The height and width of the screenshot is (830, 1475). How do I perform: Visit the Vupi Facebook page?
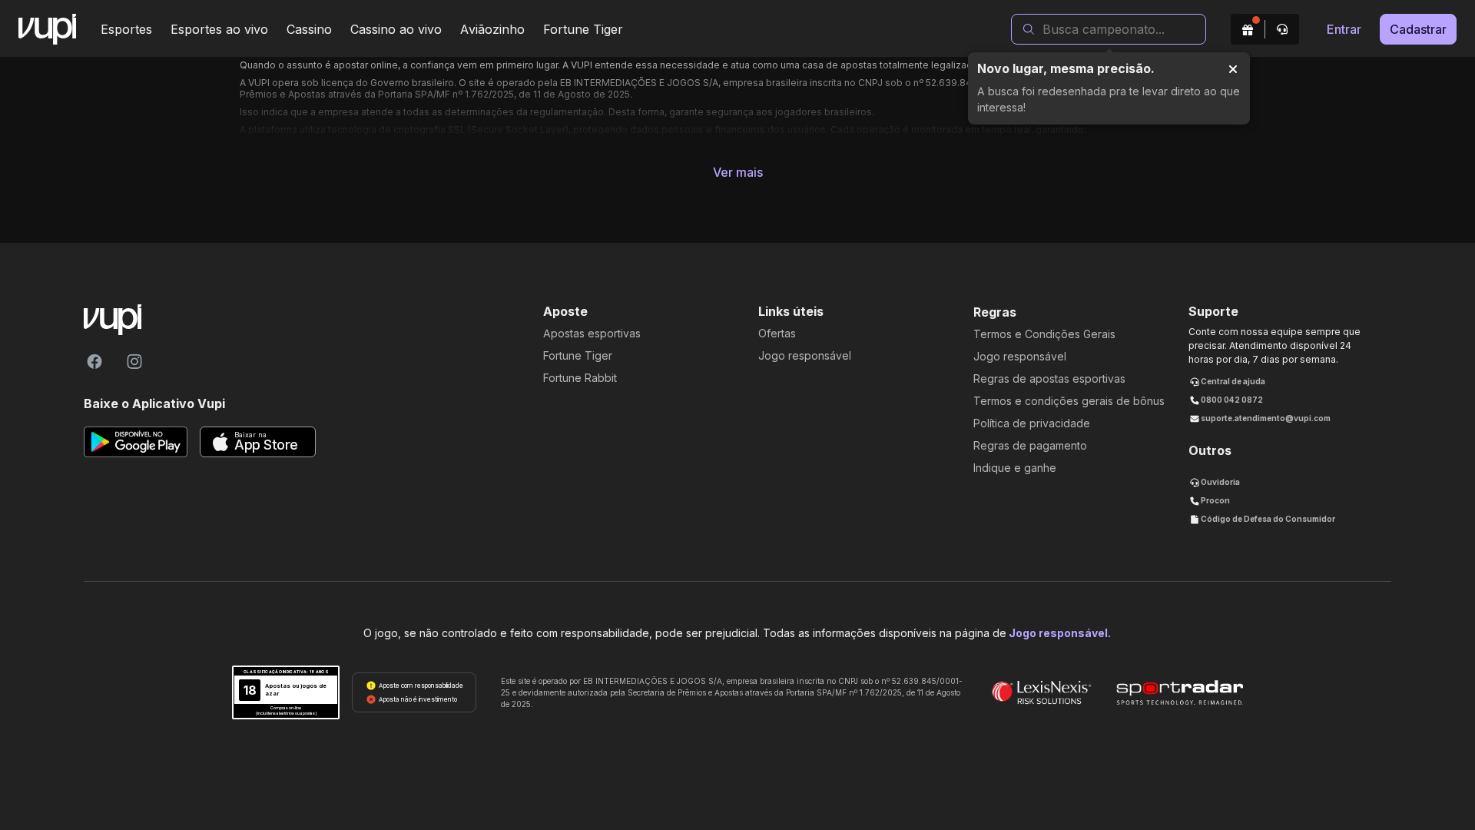click(x=94, y=361)
